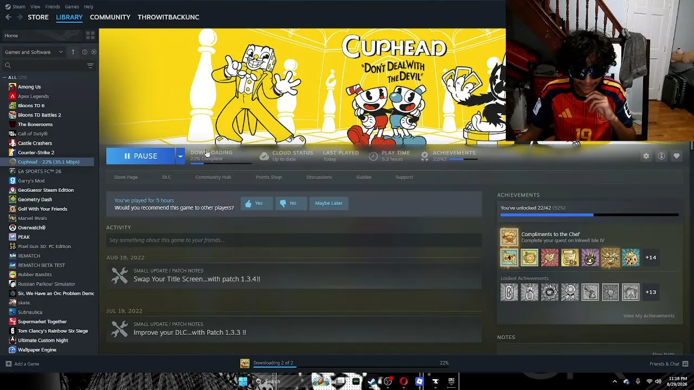Open View My Achievements link
The image size is (694, 390).
pyautogui.click(x=648, y=316)
